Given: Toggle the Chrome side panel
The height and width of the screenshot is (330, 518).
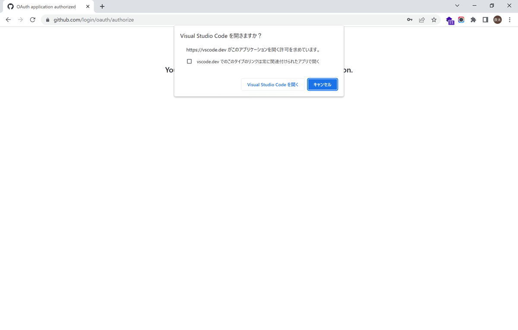Looking at the screenshot, I should [485, 20].
